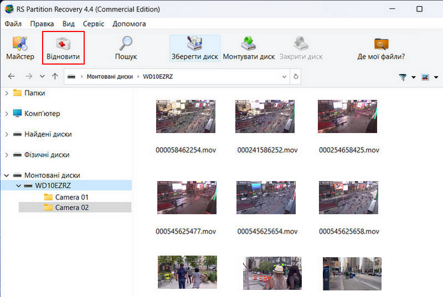The height and width of the screenshot is (297, 443).
Task: Select Монтовані диски in the tree
Action: point(52,175)
